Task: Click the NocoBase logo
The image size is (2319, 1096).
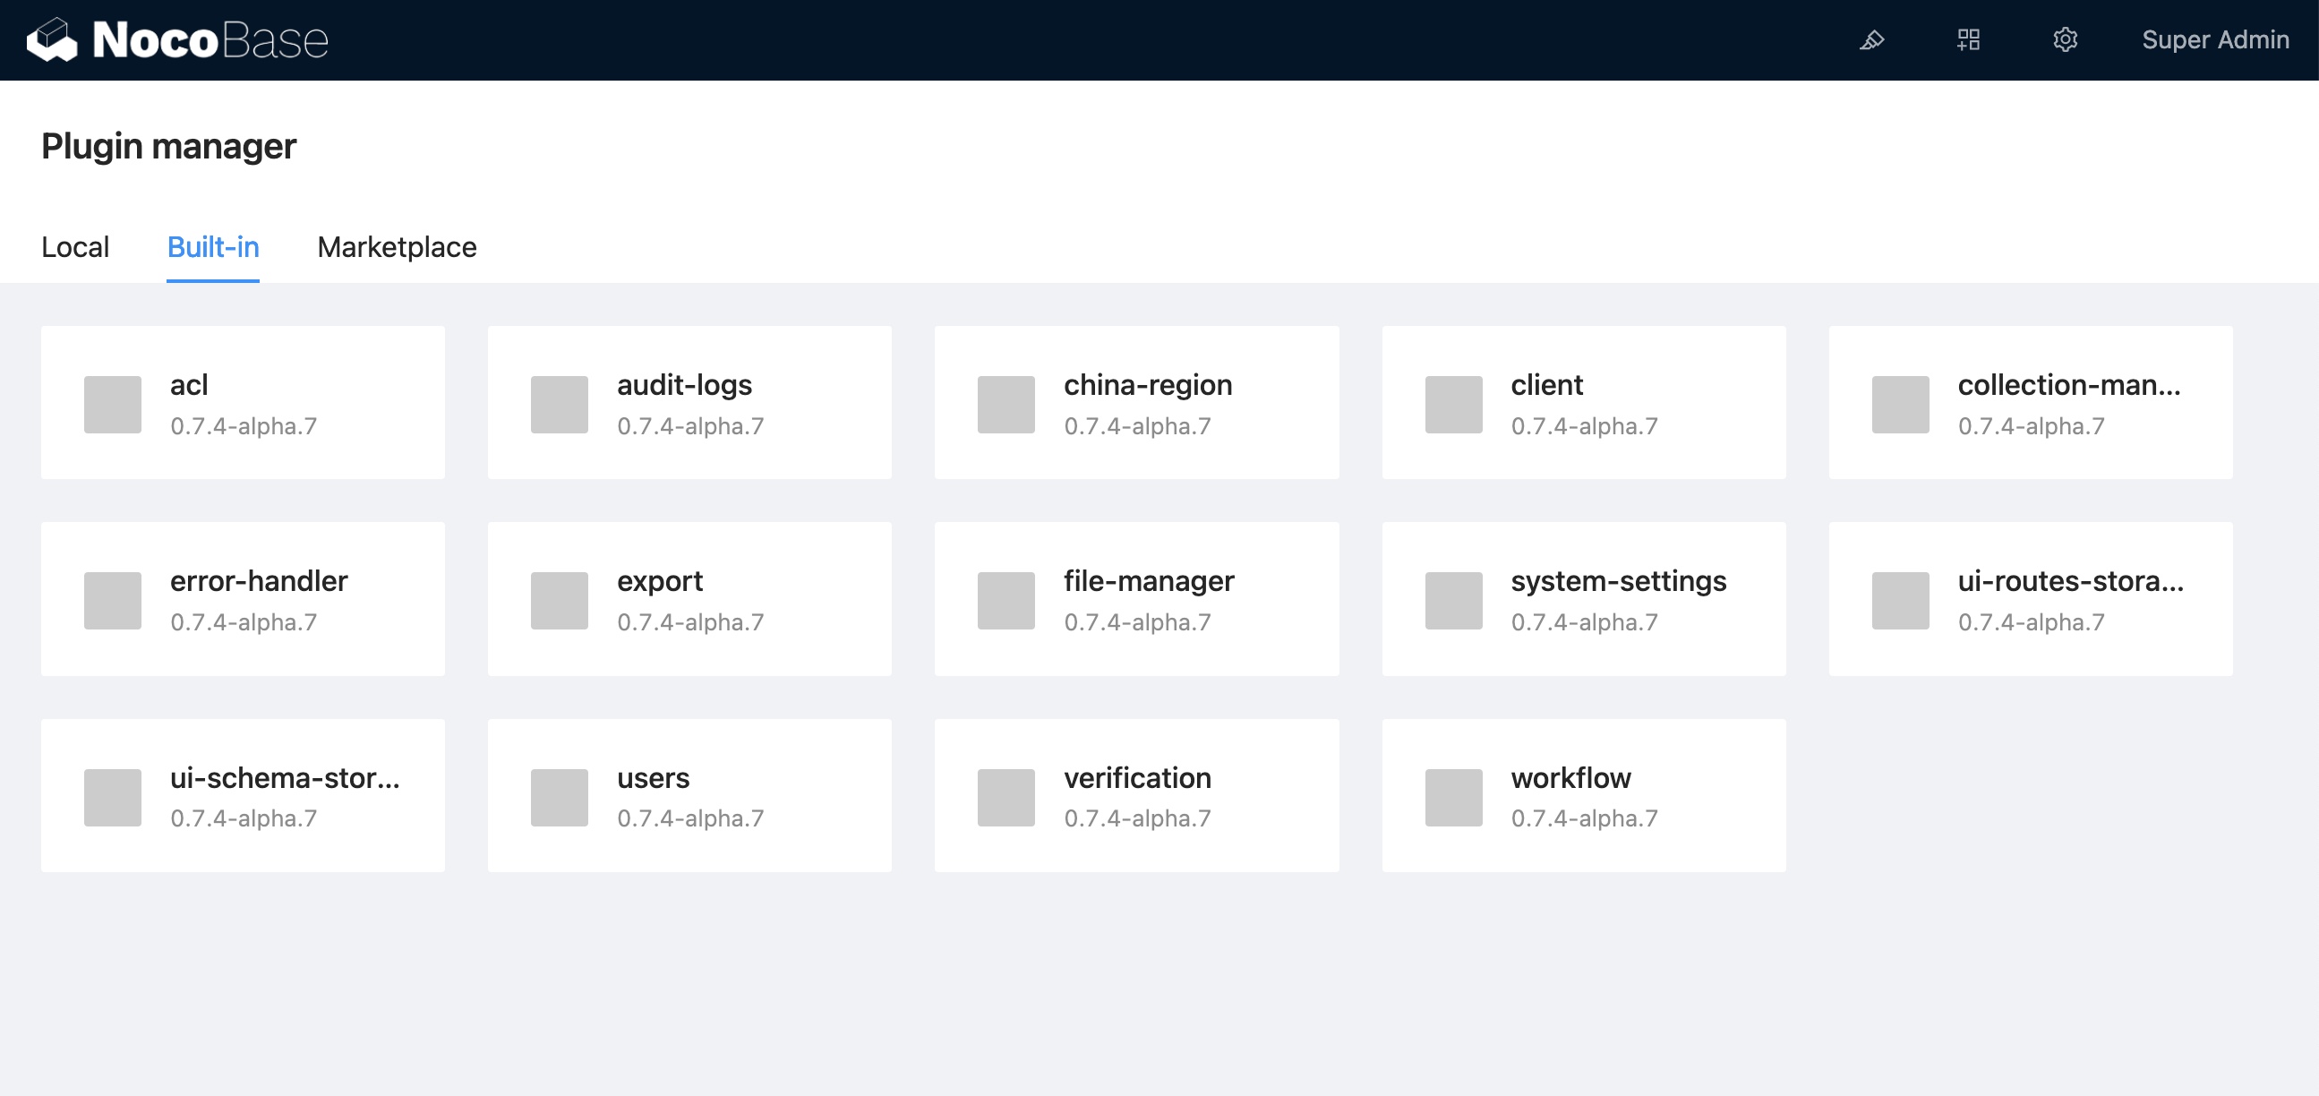Action: [x=177, y=40]
